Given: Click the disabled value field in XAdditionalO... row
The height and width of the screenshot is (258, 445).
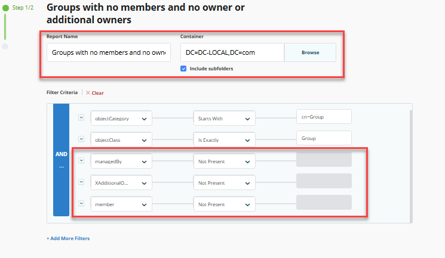Looking at the screenshot, I should coord(324,181).
